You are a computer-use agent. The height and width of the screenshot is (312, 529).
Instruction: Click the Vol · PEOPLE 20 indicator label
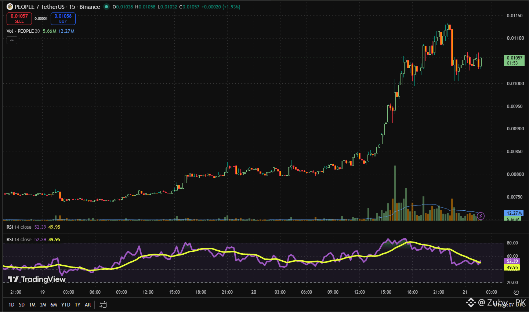pos(23,31)
